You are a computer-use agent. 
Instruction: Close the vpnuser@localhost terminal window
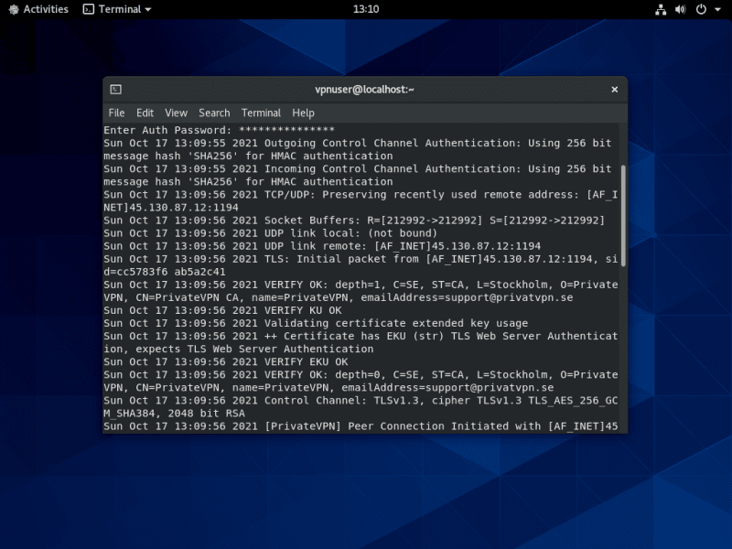pyautogui.click(x=614, y=90)
